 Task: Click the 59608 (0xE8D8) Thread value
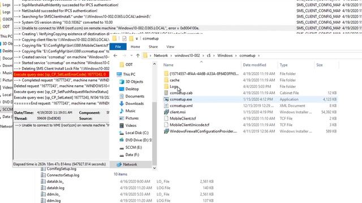49,118
